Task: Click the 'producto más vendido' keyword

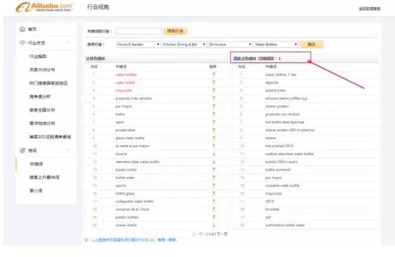Action: point(134,99)
